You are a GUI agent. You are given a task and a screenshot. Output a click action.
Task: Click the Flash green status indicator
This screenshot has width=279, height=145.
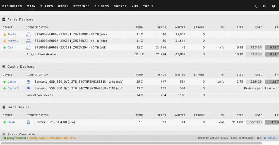pos(5,122)
